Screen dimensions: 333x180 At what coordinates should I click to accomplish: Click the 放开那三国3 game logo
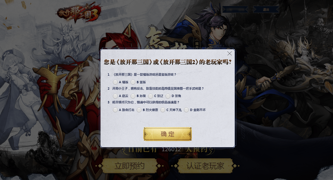79,13
